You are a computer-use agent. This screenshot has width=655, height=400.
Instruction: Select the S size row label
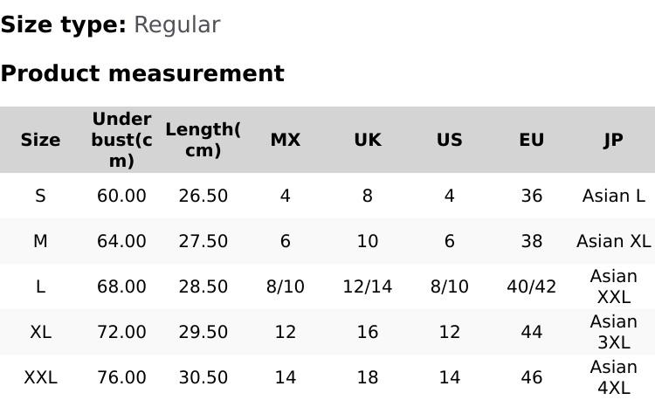[x=40, y=196]
